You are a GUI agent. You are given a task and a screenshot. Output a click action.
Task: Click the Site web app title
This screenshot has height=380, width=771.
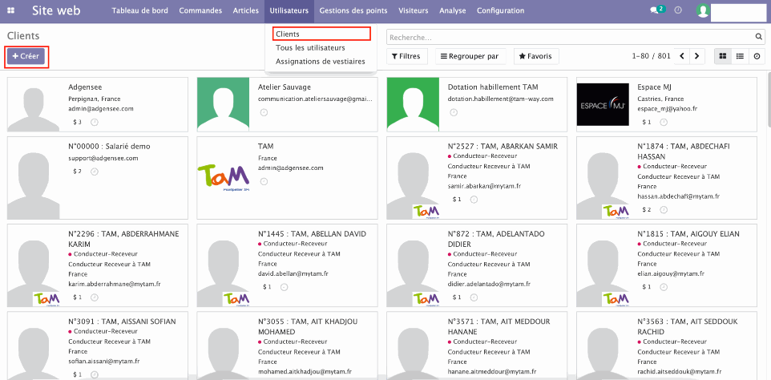click(57, 10)
